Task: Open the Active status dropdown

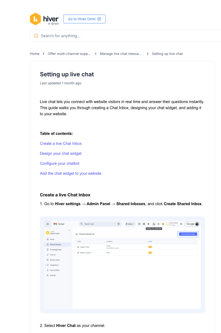Action: (130, 224)
